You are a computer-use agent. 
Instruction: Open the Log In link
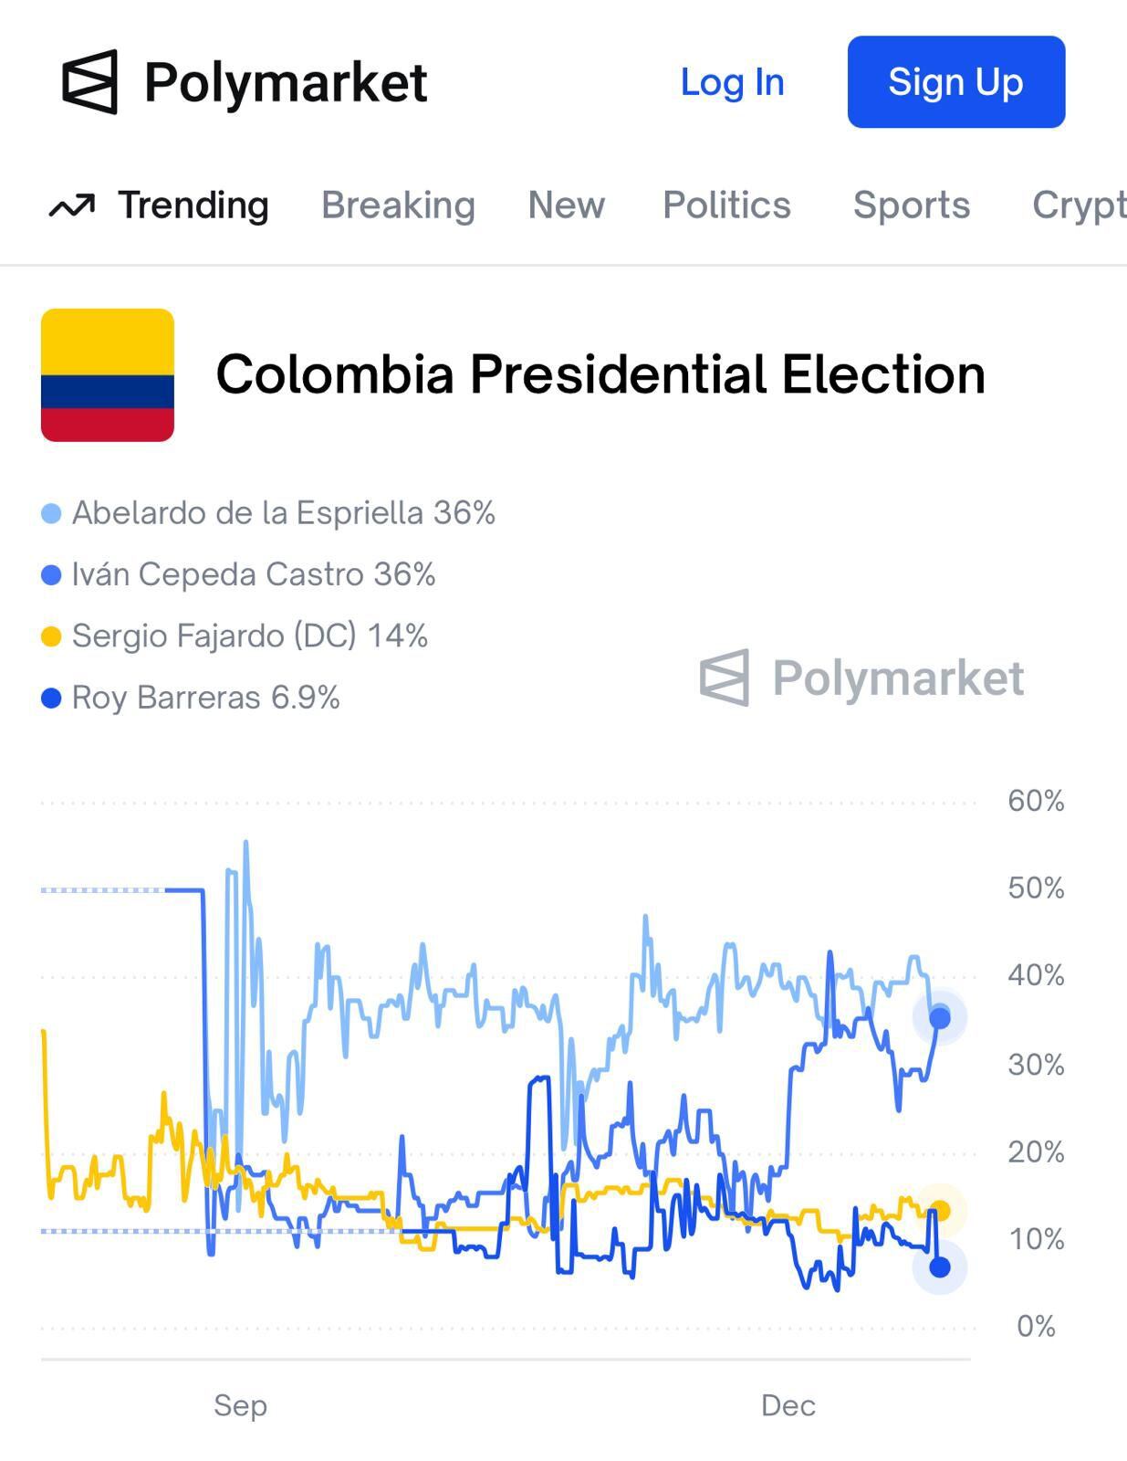point(732,82)
